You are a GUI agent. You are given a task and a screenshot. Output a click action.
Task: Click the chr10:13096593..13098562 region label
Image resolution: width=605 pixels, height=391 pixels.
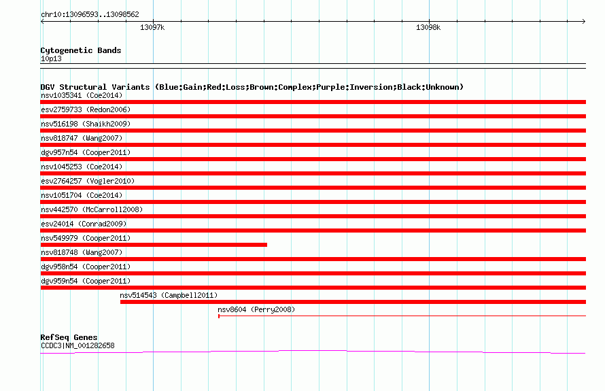pyautogui.click(x=90, y=15)
